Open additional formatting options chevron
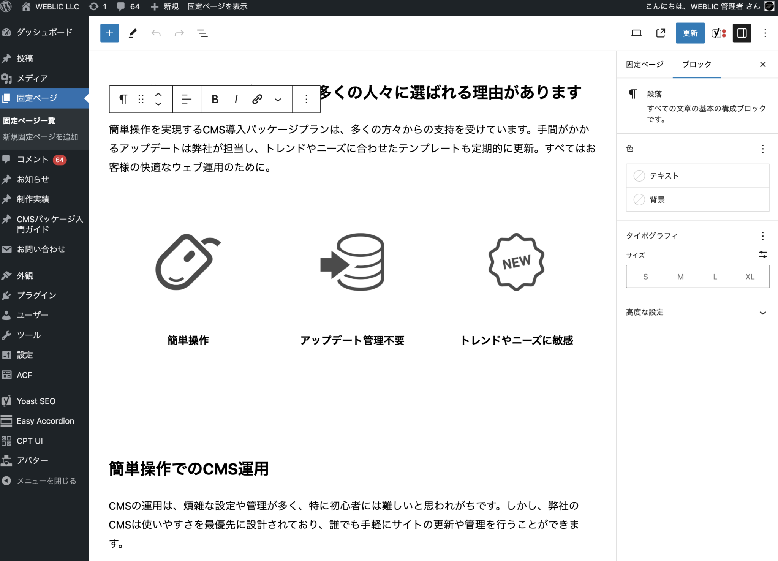Screen dimensions: 778x561 pos(278,99)
